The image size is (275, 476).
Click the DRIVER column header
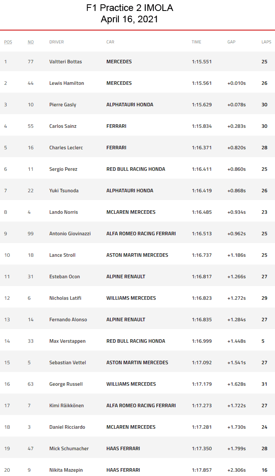(56, 42)
